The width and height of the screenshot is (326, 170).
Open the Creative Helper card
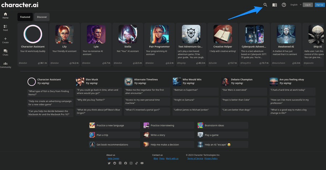coord(223,45)
